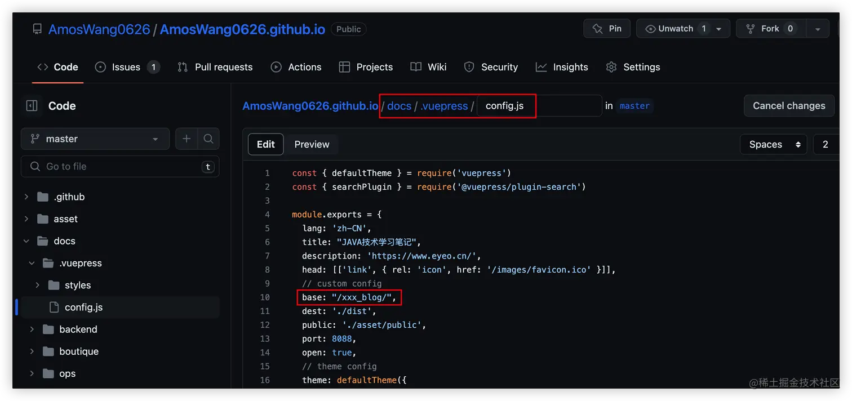Switch to the Code tab
Screen dimensions: 852x401
point(57,67)
